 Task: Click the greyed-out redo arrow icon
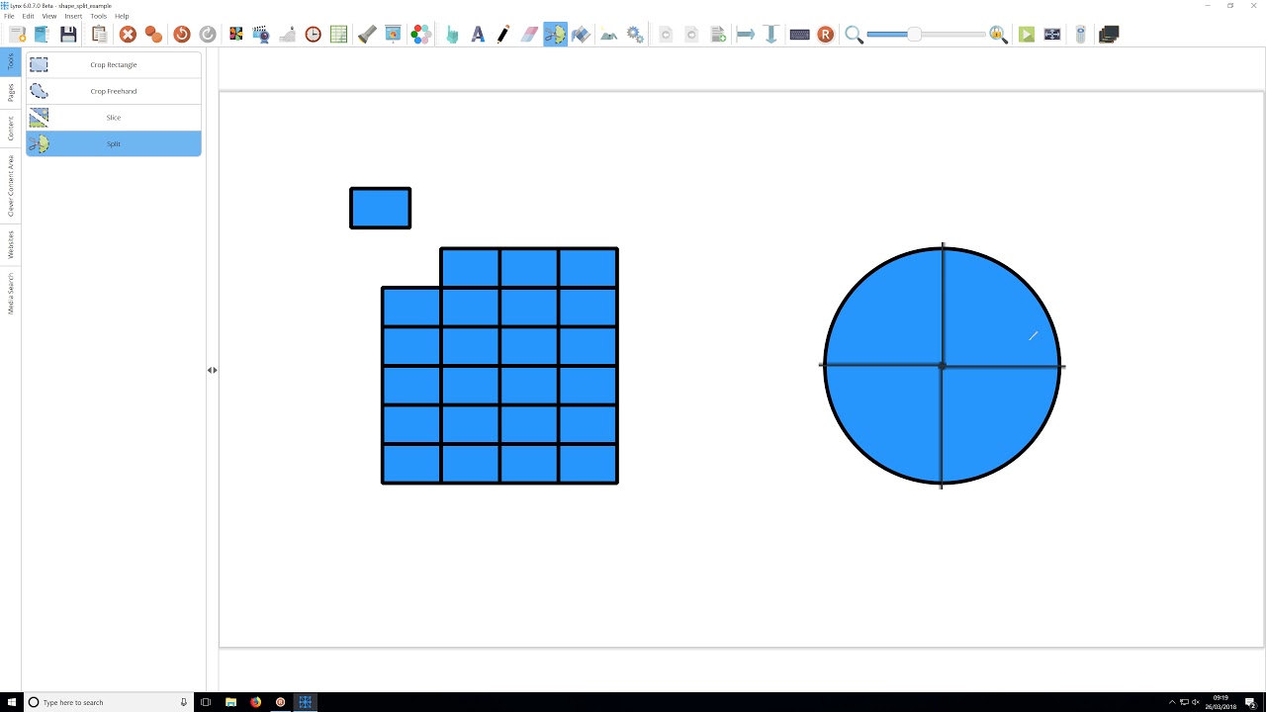click(208, 35)
